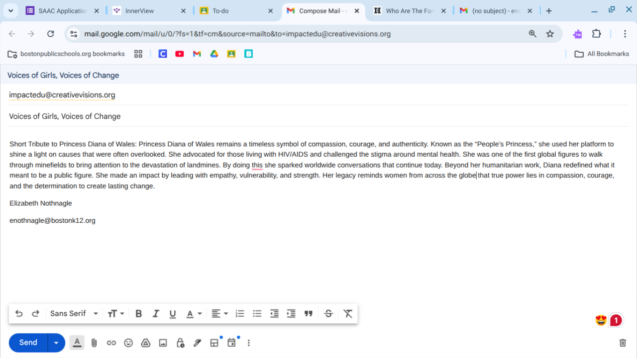
Task: Toggle strikethrough formatting
Action: point(328,313)
